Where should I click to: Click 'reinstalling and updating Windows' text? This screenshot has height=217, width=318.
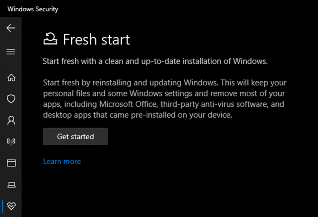click(150, 82)
